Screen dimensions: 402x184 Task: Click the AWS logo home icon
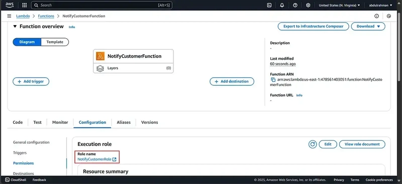(10, 5)
